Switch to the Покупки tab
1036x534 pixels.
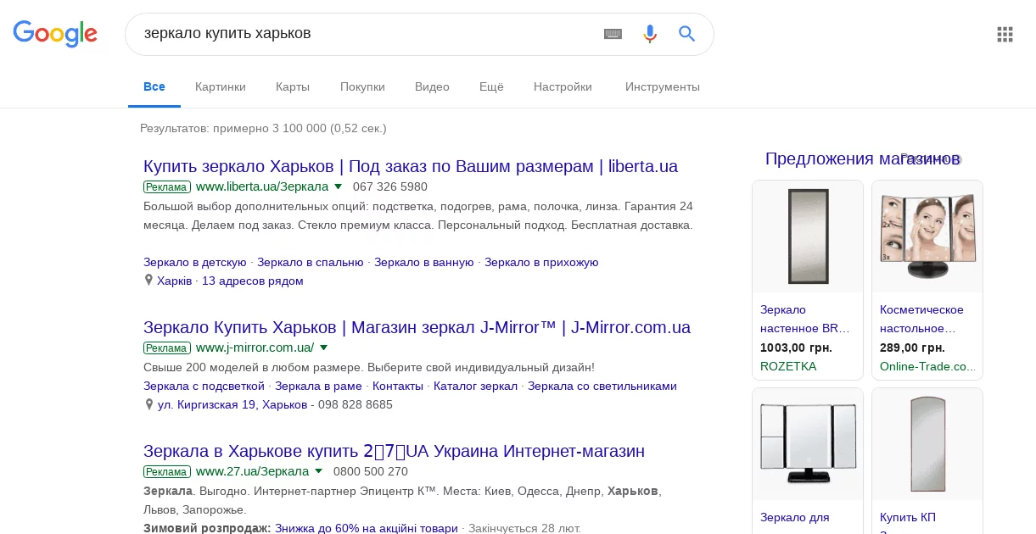tap(362, 86)
